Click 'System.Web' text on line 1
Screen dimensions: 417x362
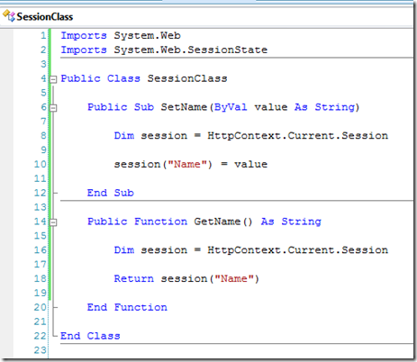pyautogui.click(x=147, y=36)
